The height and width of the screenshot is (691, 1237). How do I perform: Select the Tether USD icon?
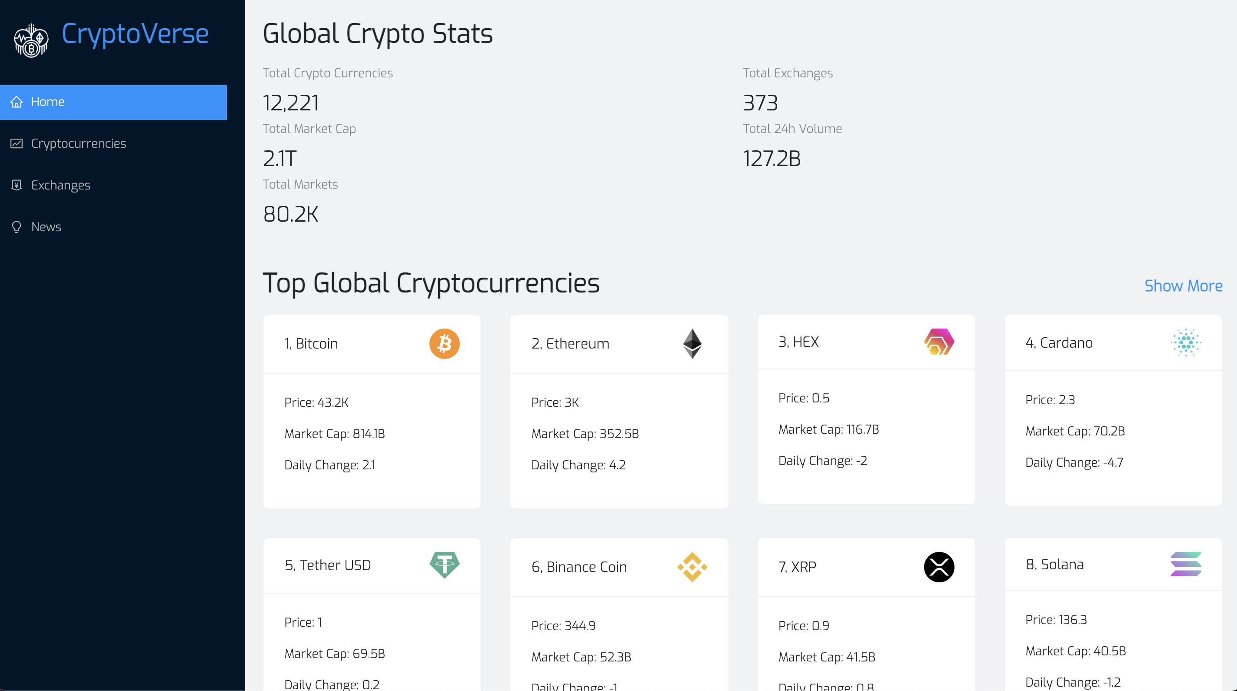point(444,565)
